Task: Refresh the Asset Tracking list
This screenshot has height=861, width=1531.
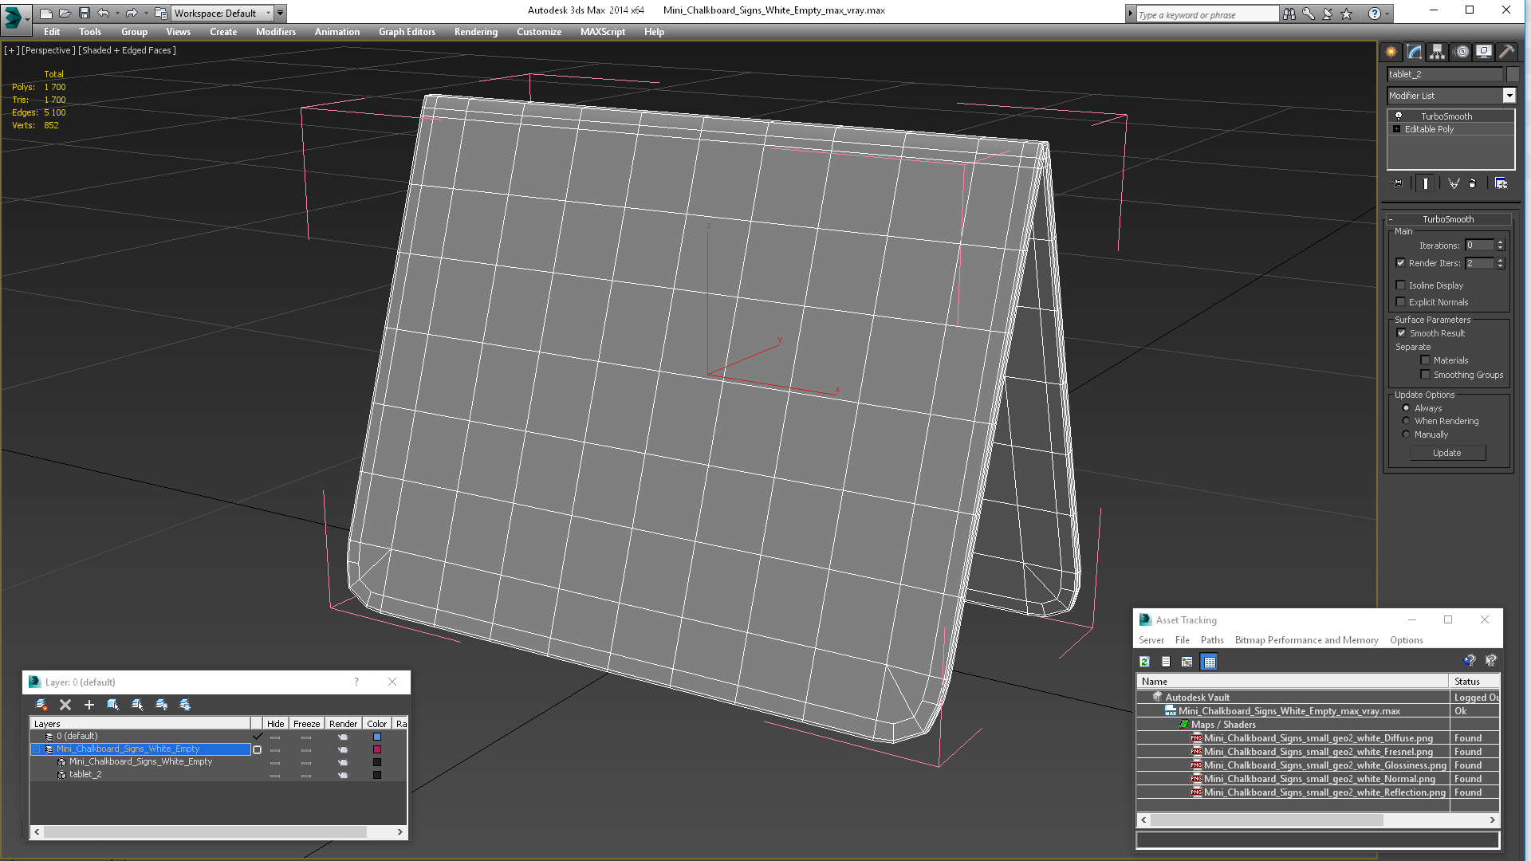Action: (1144, 662)
